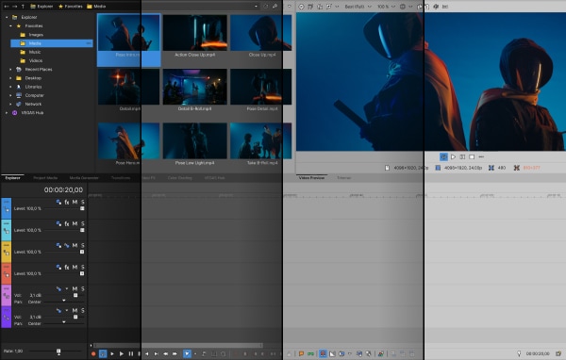This screenshot has width=566, height=360.
Task: Click the timecode display 00:00:20,00
Action: 63,189
